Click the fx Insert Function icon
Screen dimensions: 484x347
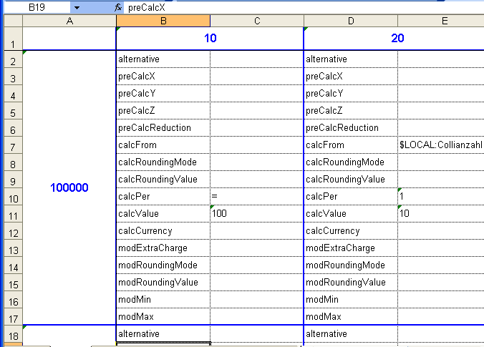coord(118,7)
